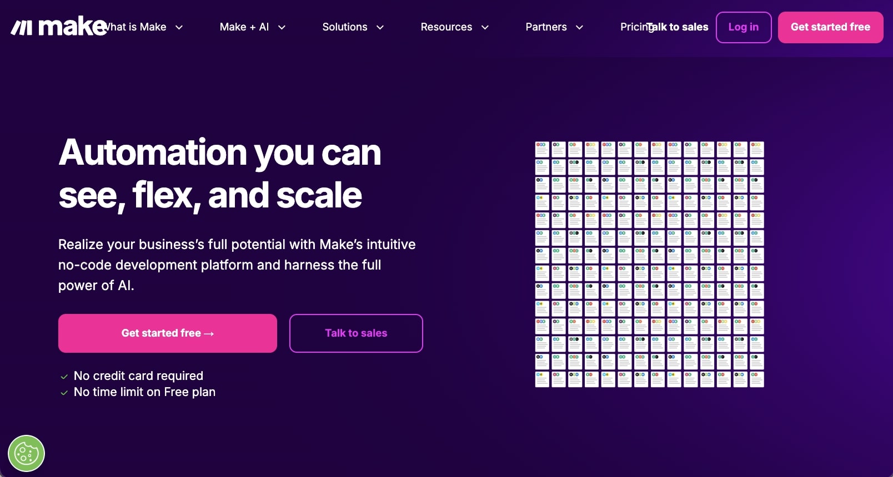Click the Make logo in the header
893x477 pixels.
(59, 27)
